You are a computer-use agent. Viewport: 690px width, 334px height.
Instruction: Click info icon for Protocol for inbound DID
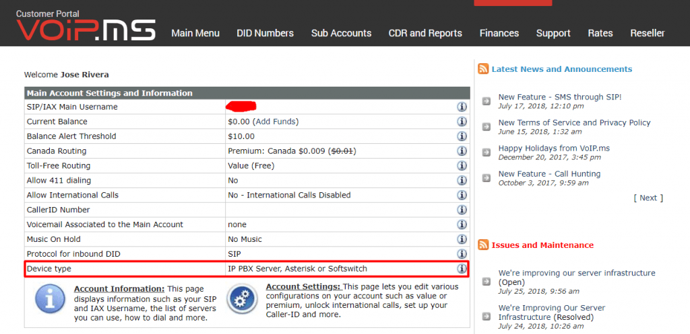coord(462,253)
